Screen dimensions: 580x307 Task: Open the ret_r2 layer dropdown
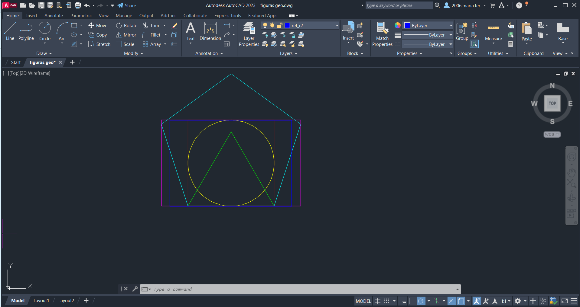click(x=337, y=26)
